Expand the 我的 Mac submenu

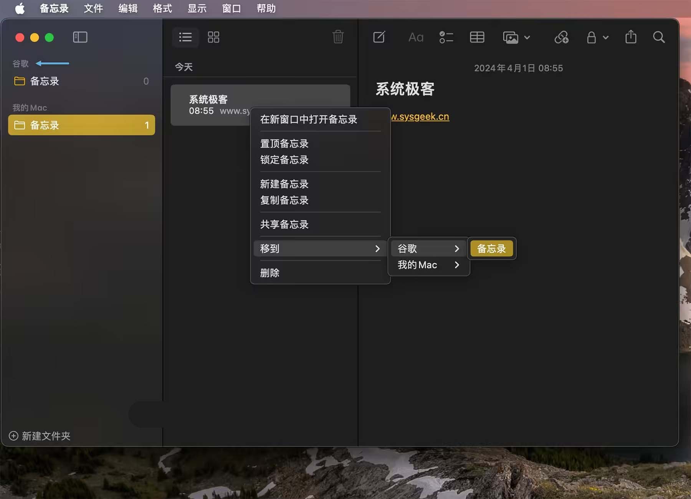428,265
